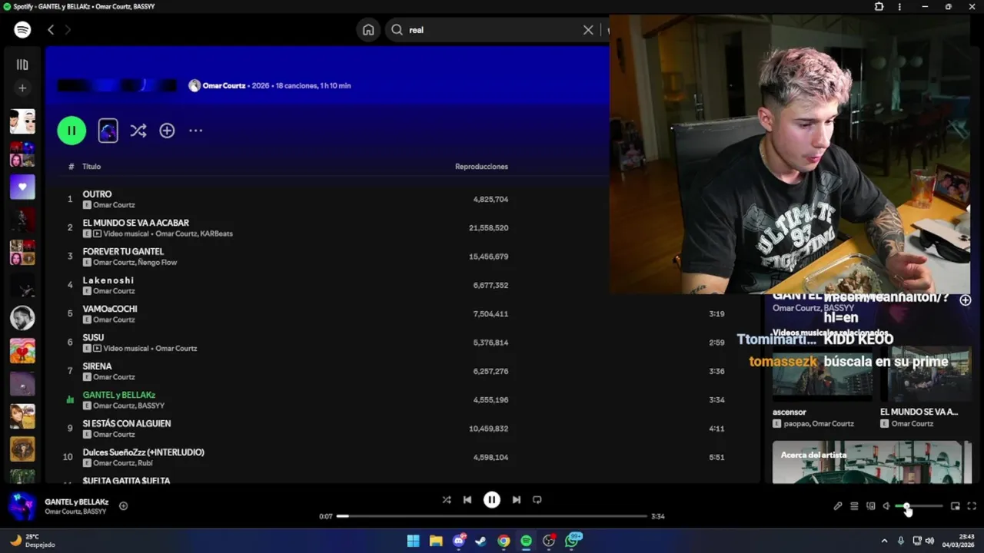Save album to library with plus circle
Screen dimensions: 984x553
pyautogui.click(x=167, y=131)
